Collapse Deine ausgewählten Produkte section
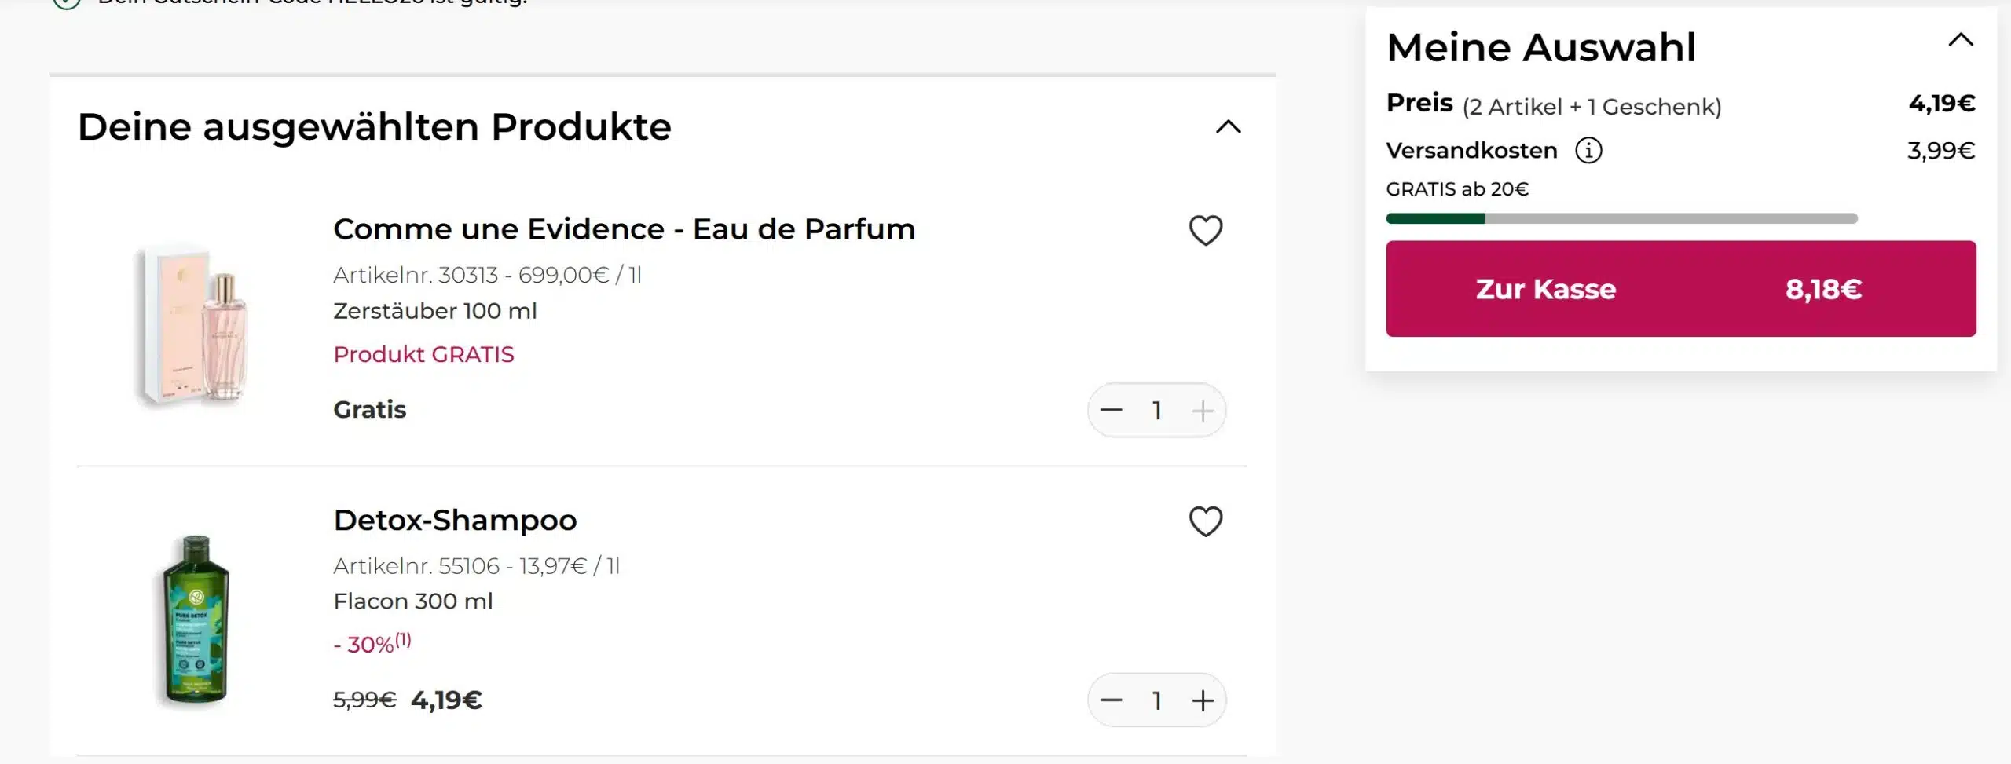The image size is (2011, 764). pos(1229,127)
